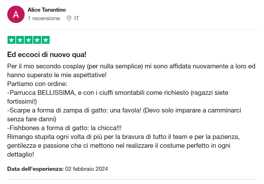
Task: Click the first green rating star
Action: (11, 40)
